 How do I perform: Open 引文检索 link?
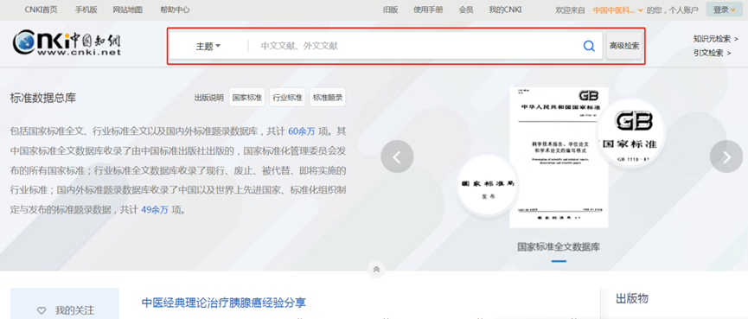pos(713,53)
